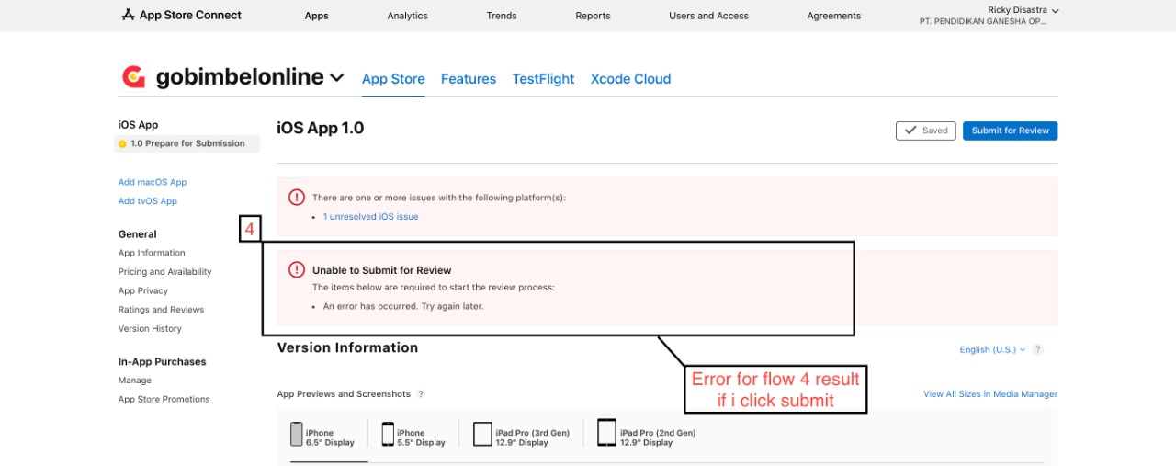The height and width of the screenshot is (466, 1176).
Task: Click the gobimbelonline app icon
Action: pyautogui.click(x=134, y=77)
